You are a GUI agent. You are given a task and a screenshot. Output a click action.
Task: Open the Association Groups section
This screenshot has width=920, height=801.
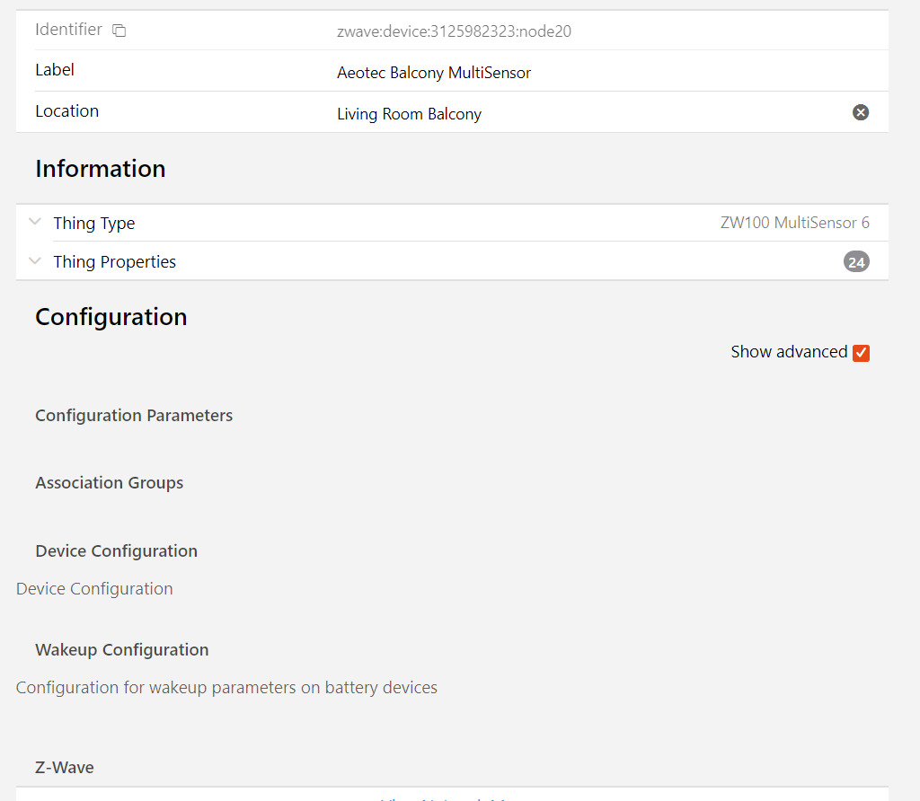pos(109,483)
